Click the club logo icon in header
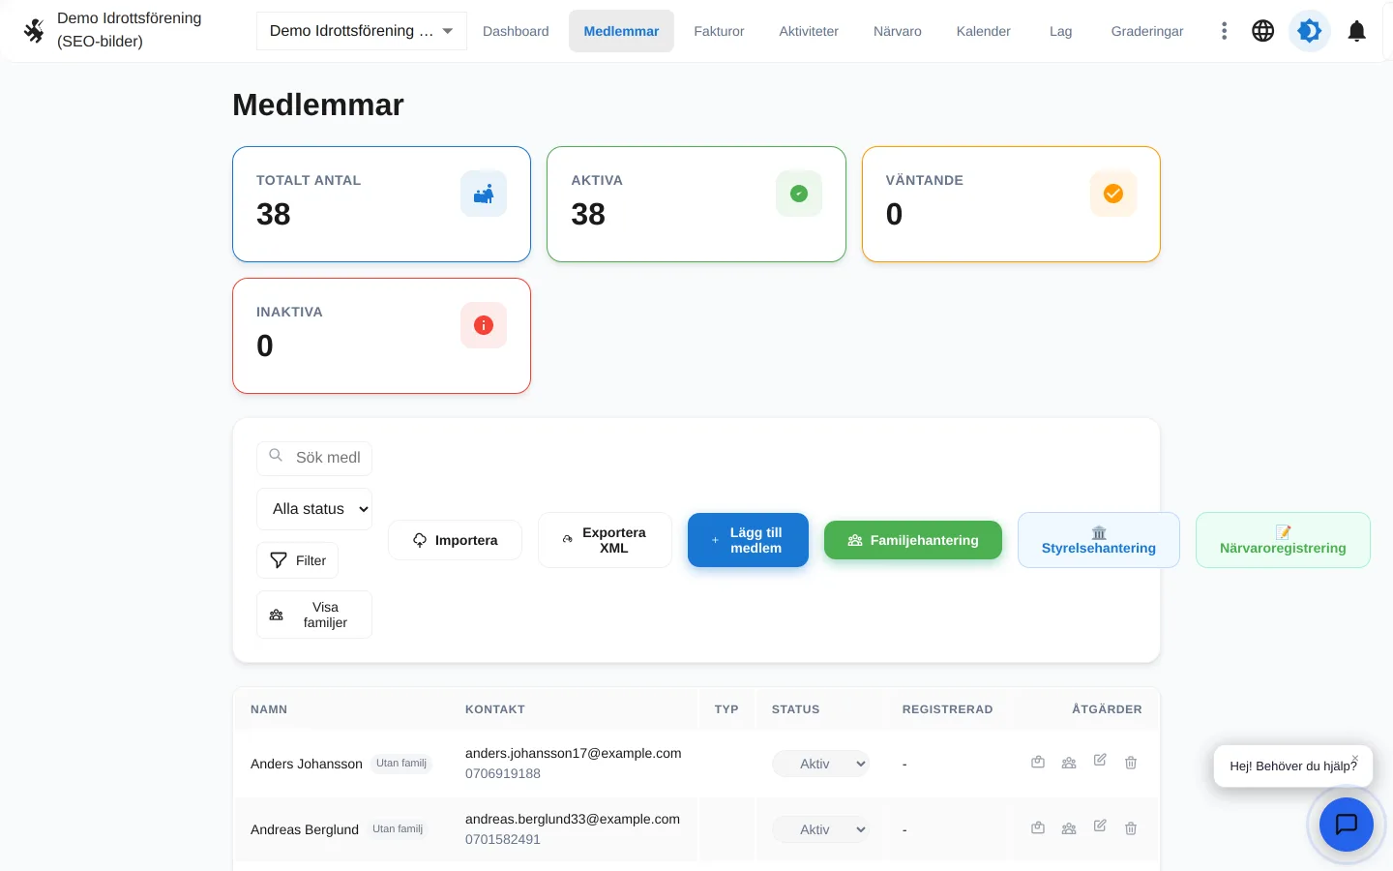1393x871 pixels. coord(34,31)
